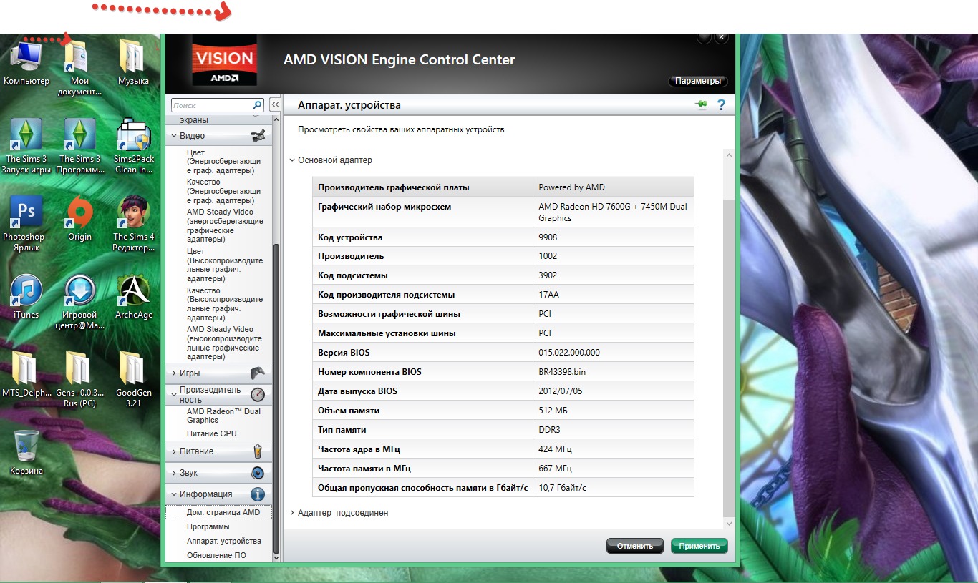Open Игровой центр Mail.ru shortcut
The image size is (978, 583).
tap(80, 302)
